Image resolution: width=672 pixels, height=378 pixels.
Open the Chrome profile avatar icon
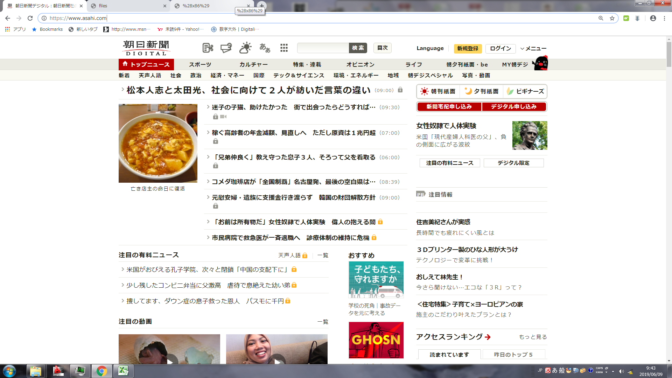coord(653,18)
